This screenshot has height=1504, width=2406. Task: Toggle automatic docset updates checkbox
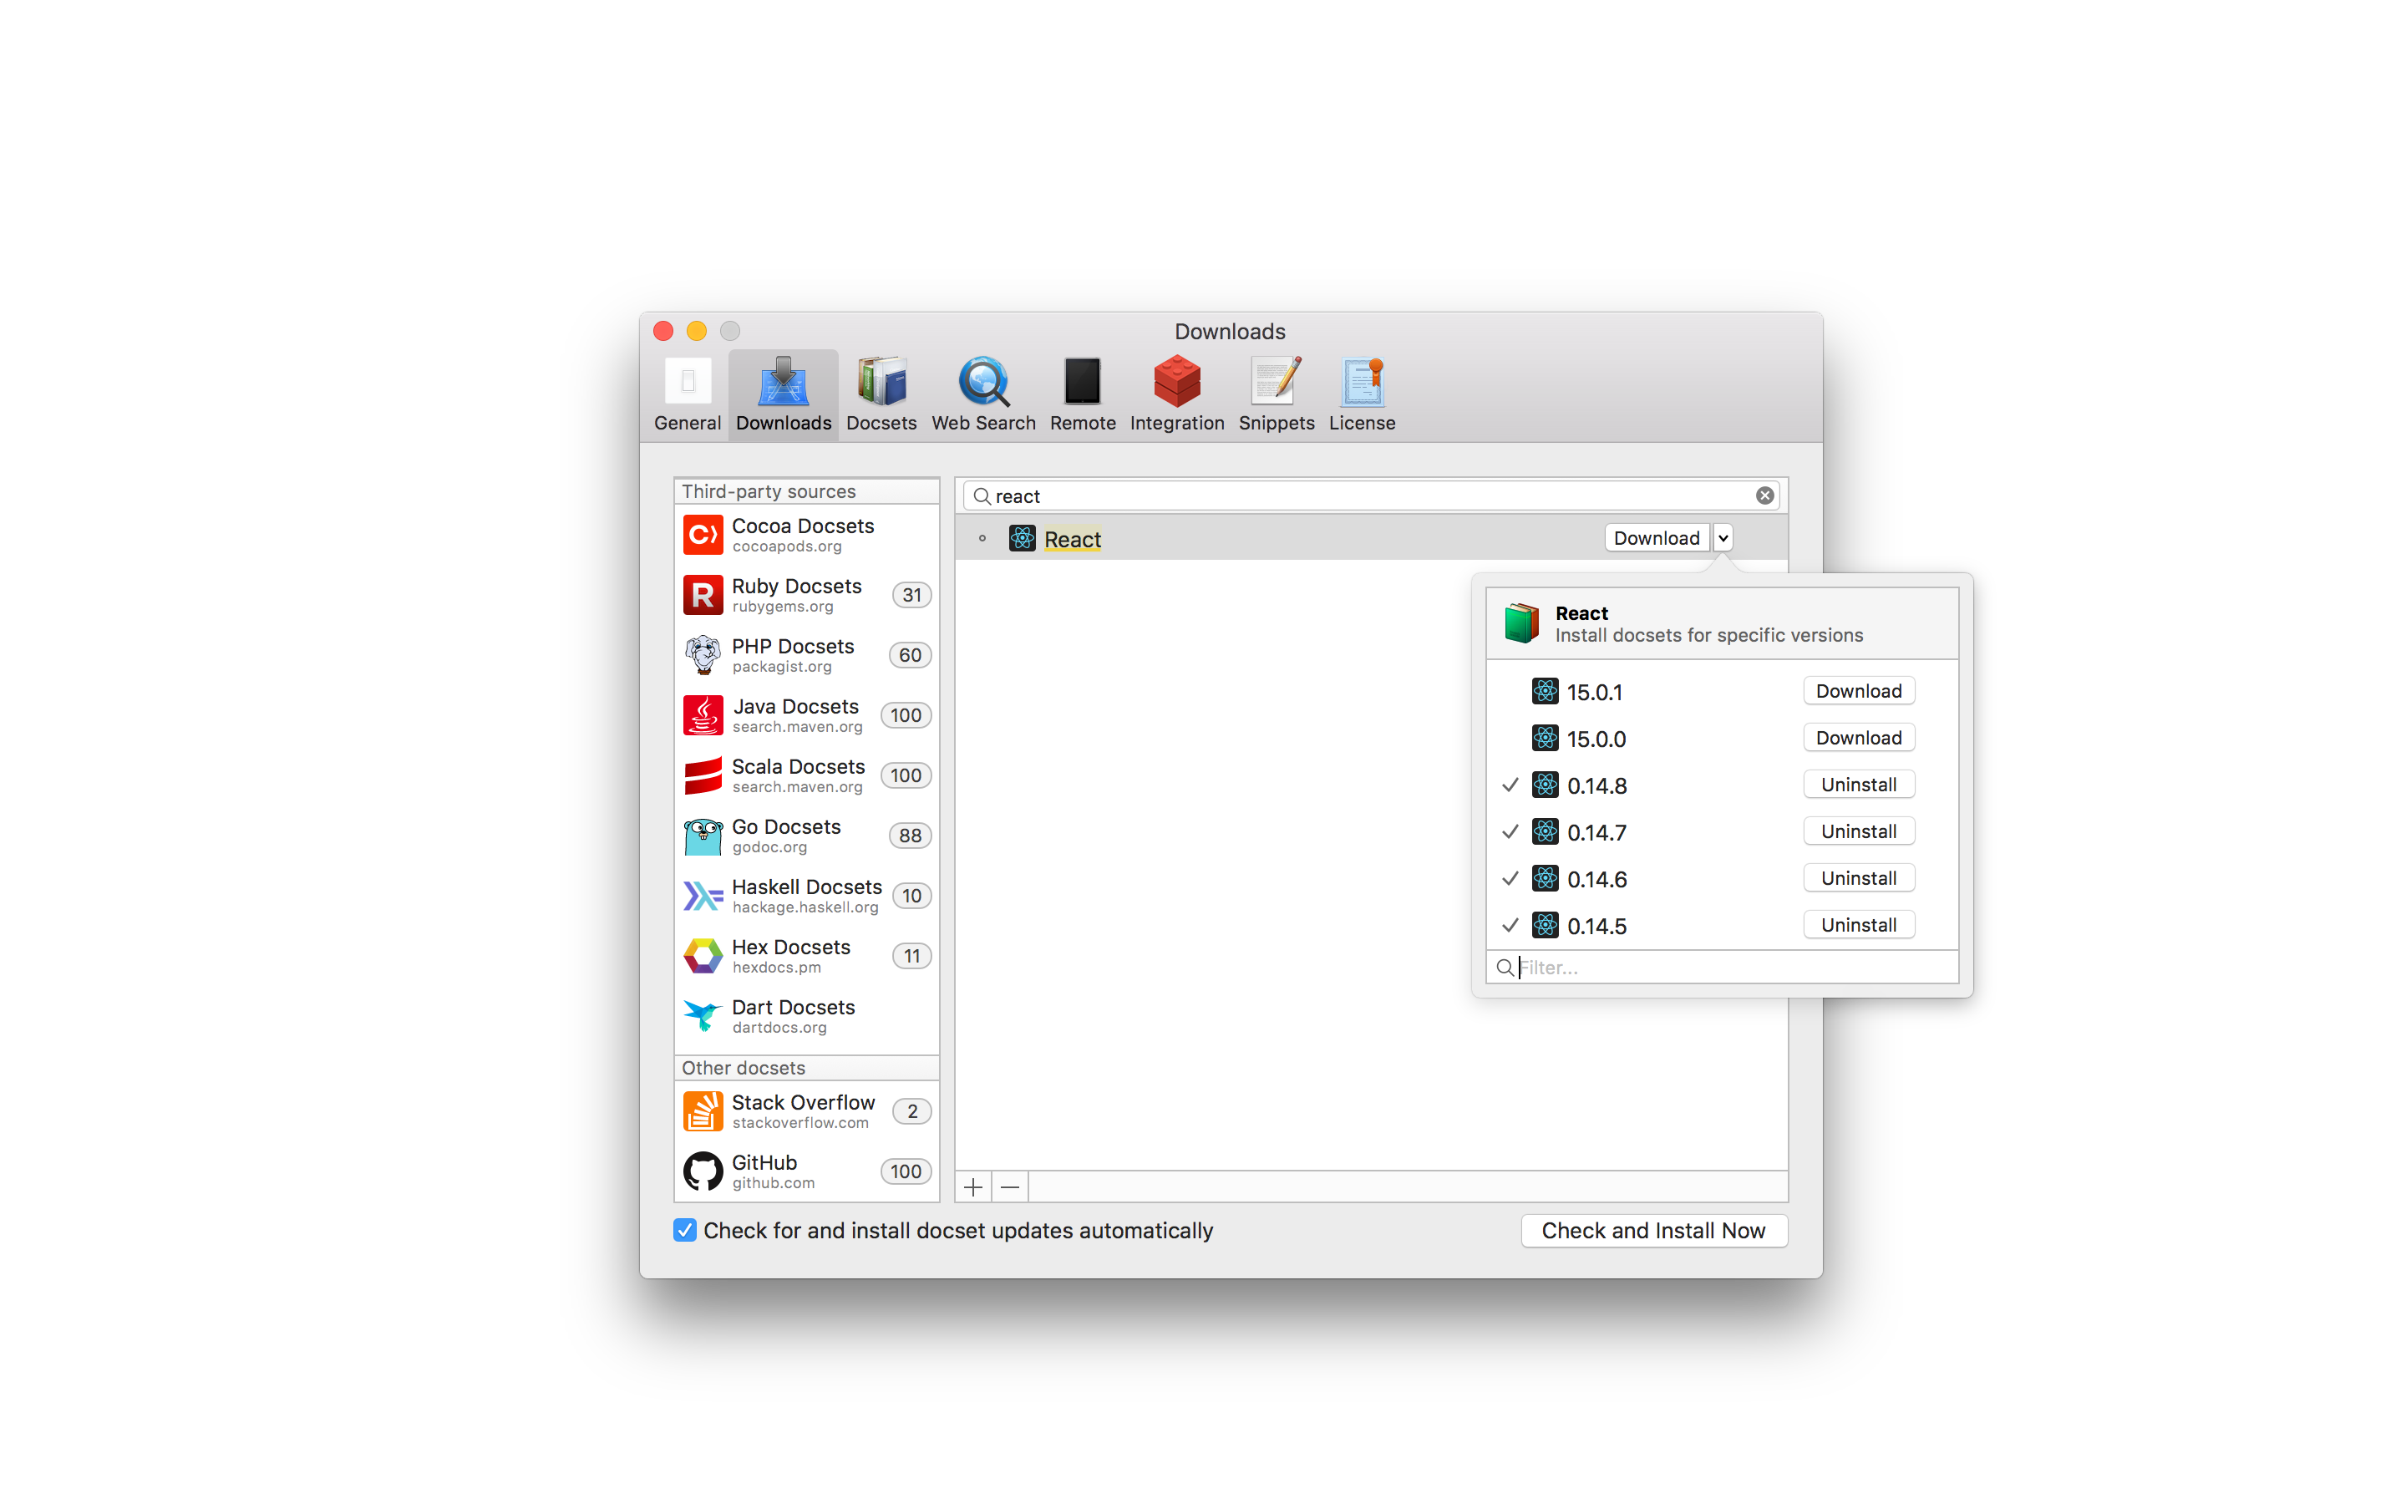click(685, 1231)
